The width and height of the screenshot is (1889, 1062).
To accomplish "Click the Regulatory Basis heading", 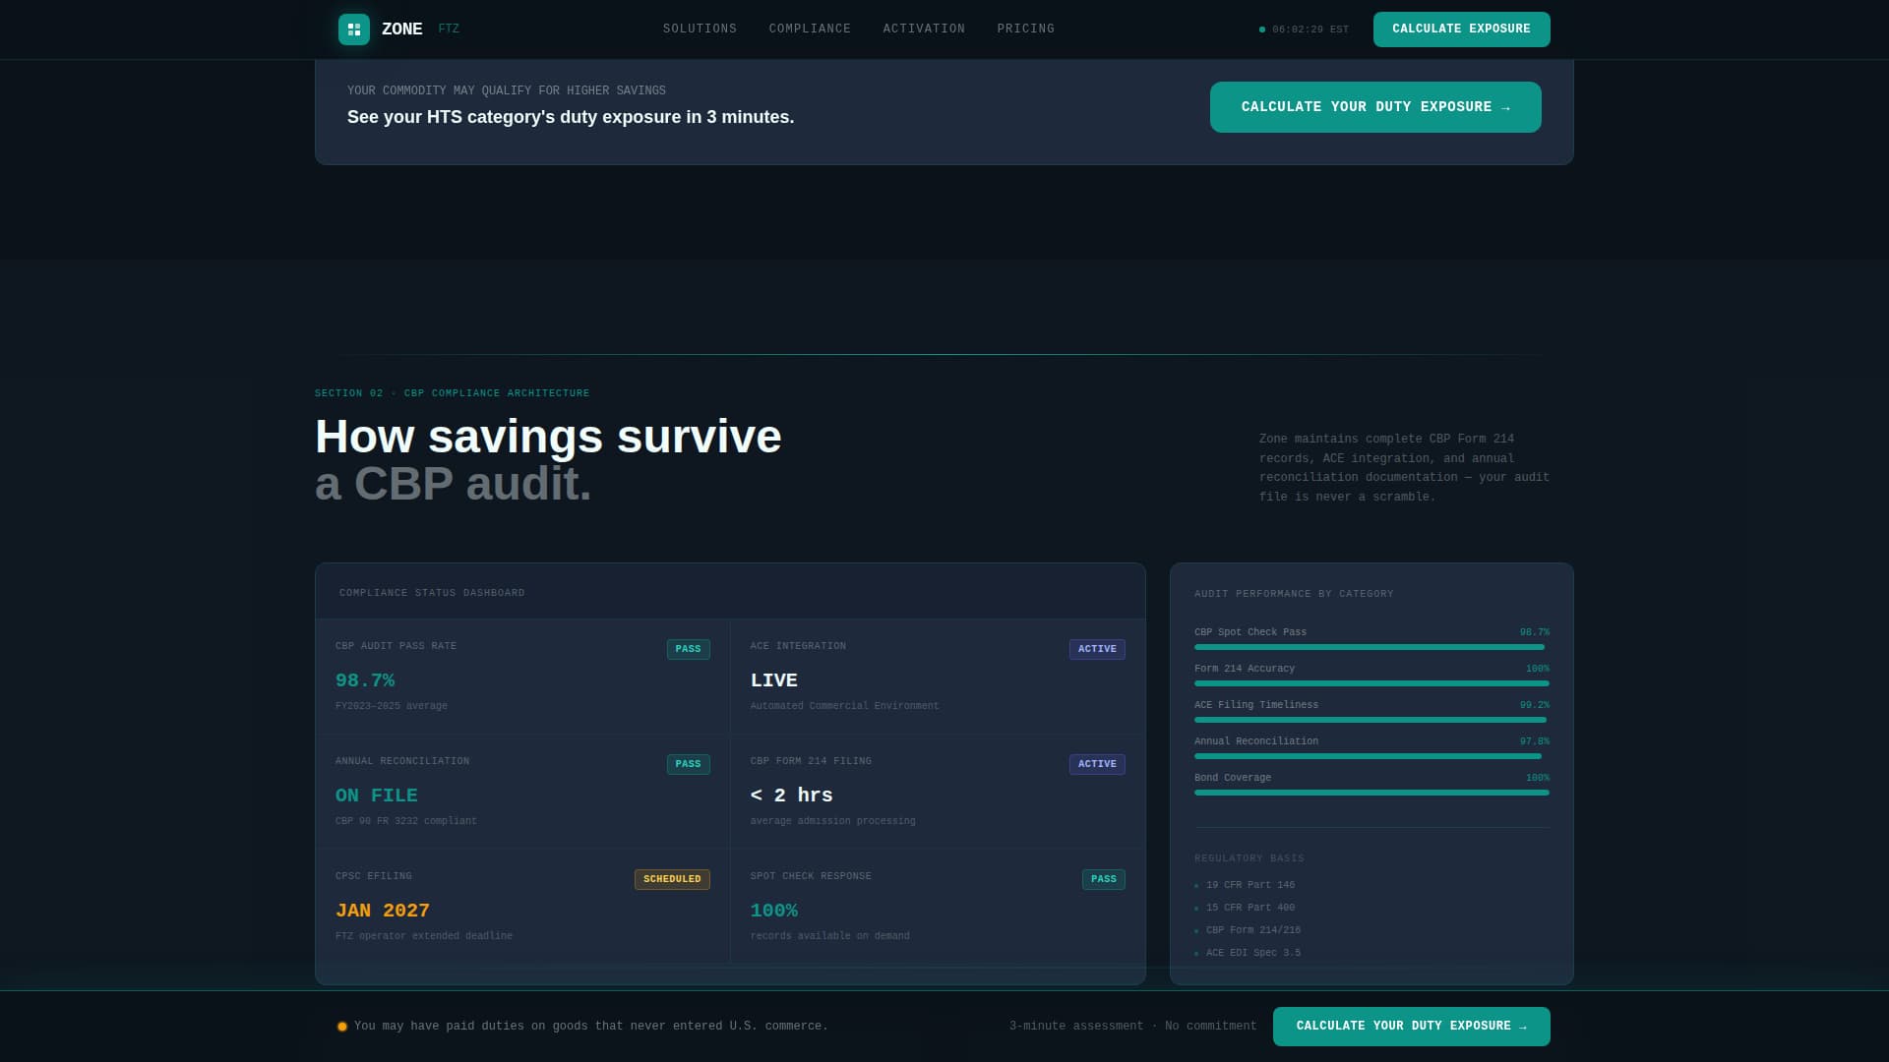I will pyautogui.click(x=1249, y=859).
